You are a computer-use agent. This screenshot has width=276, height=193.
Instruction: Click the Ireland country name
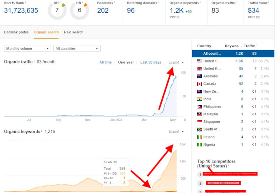point(209,137)
